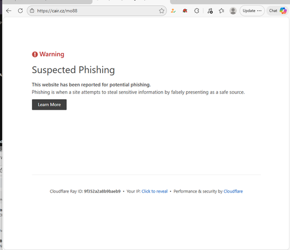This screenshot has height=250, width=290.
Task: Open the red helmet extension icon
Action: pos(185,11)
